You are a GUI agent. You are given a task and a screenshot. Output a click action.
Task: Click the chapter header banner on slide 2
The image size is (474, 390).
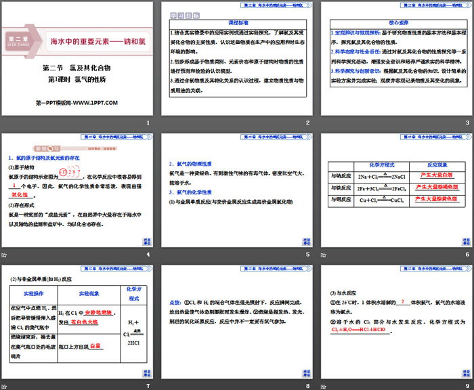(x=276, y=5)
